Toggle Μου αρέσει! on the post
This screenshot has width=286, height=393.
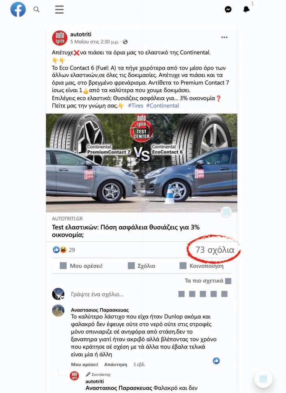[81, 266]
